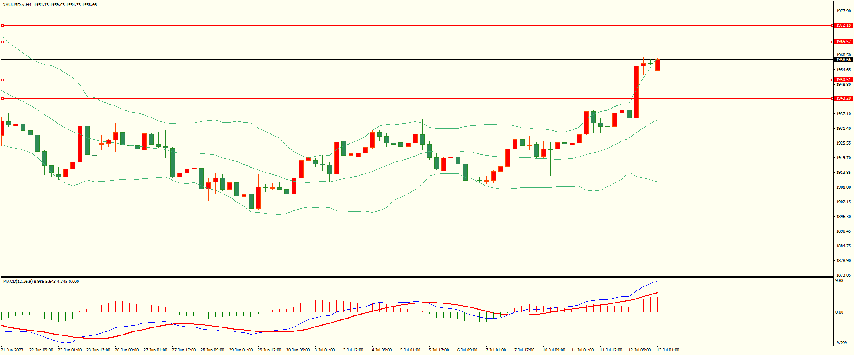The image size is (854, 355).
Task: Click the 1954.65 price axis label
Action: (843, 70)
